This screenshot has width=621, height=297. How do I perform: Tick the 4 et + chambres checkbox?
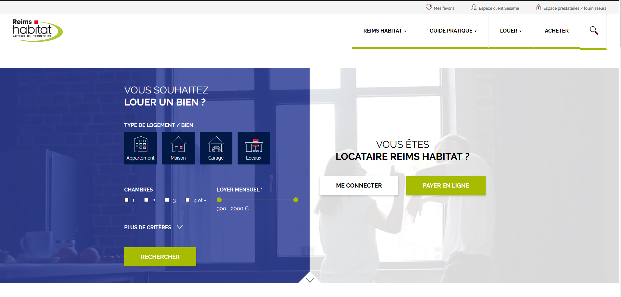(x=188, y=200)
